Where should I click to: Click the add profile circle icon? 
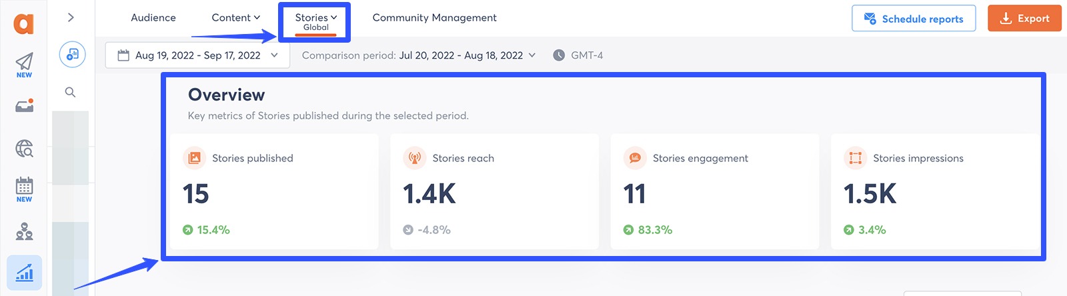click(x=72, y=54)
